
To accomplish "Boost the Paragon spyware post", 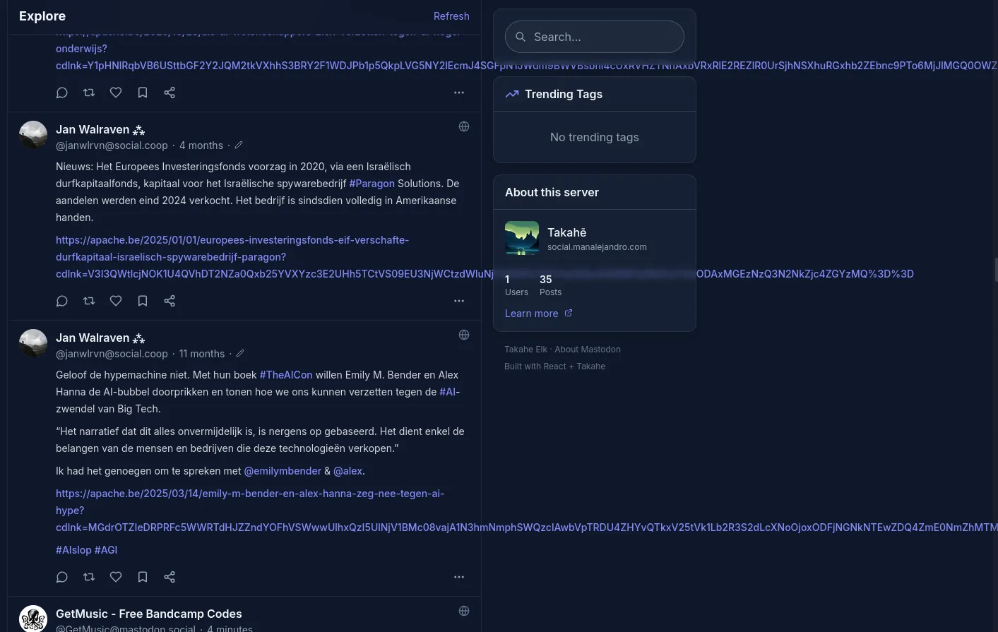I will click(x=89, y=301).
